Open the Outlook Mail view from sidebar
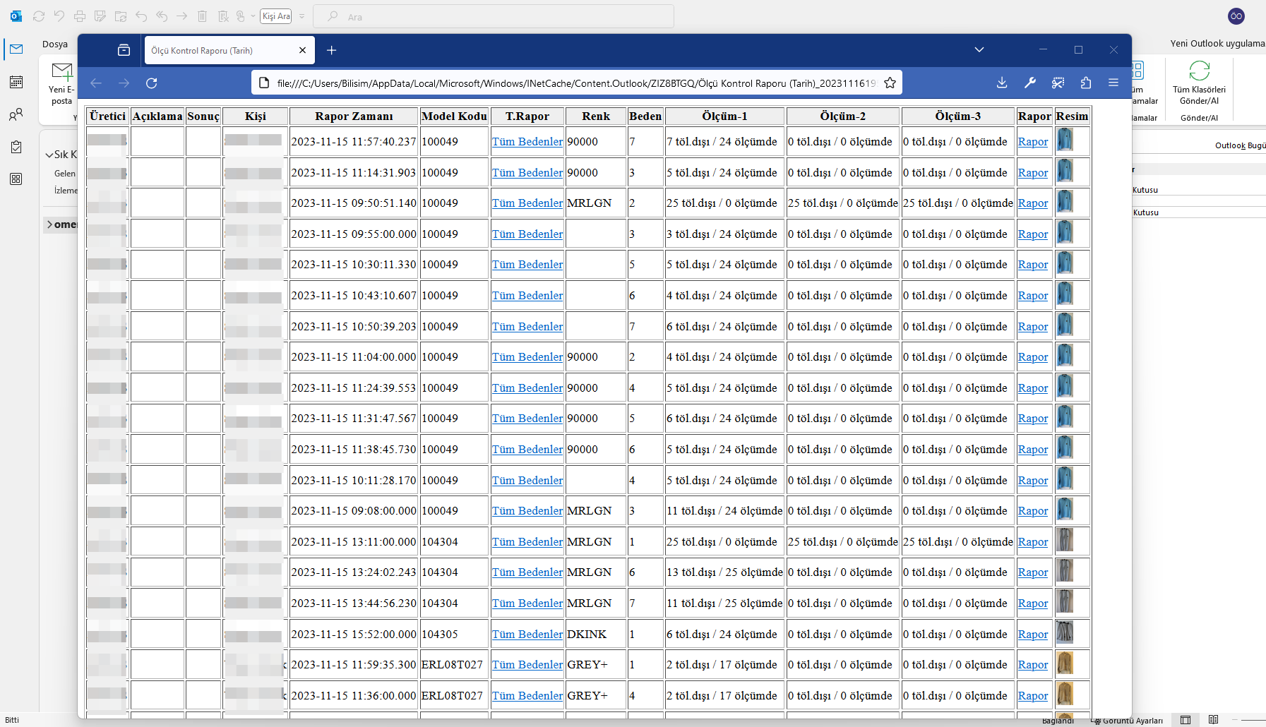The image size is (1266, 727). [x=16, y=49]
